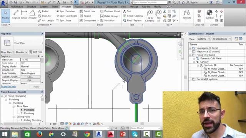Collapse the Sanitary system node
Image resolution: width=246 pixels, height=138 pixels.
click(194, 62)
